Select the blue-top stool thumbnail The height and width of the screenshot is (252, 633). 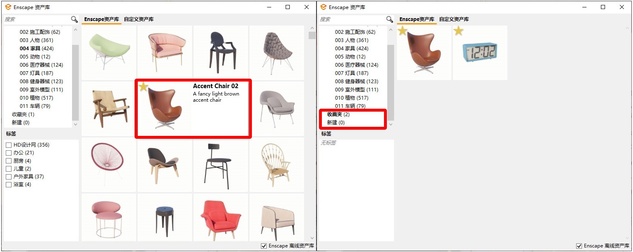165,217
